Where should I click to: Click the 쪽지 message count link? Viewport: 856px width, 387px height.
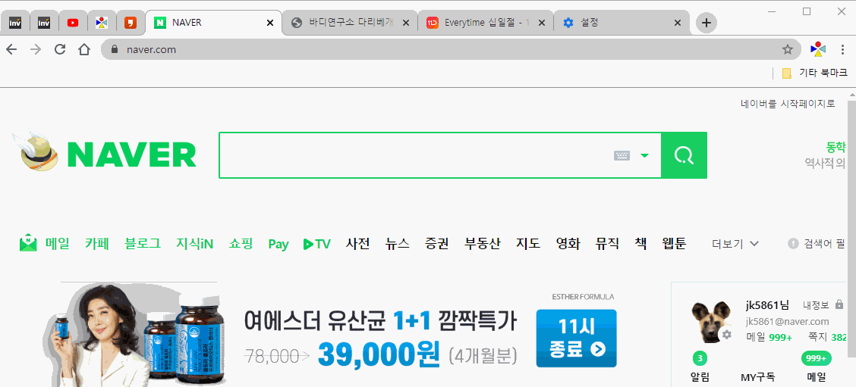829,338
